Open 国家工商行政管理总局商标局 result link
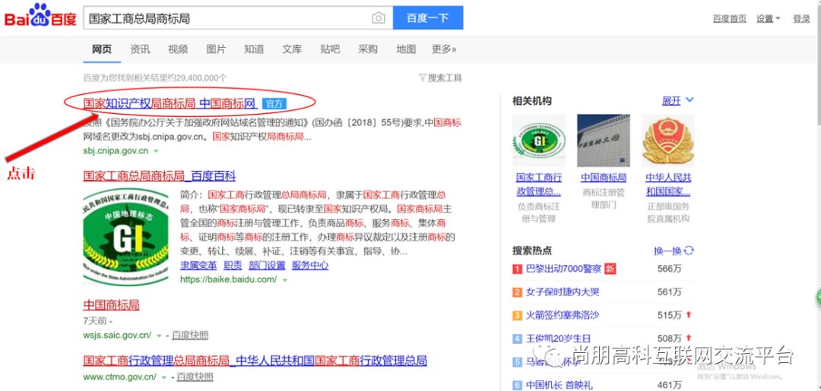This screenshot has width=821, height=391. coord(255,361)
